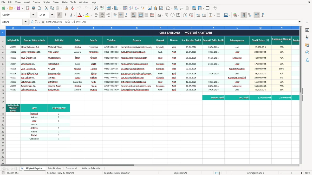312x175 pixels.
Task: Click the status bar zoom slider
Action: coord(291,173)
